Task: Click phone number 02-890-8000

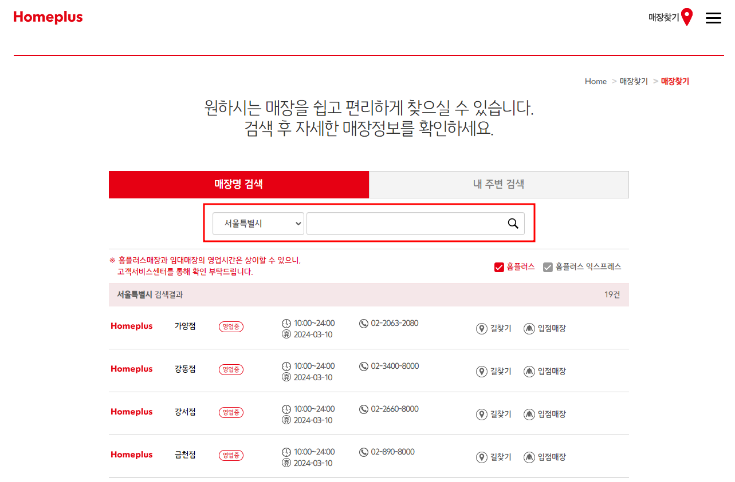Action: click(393, 452)
